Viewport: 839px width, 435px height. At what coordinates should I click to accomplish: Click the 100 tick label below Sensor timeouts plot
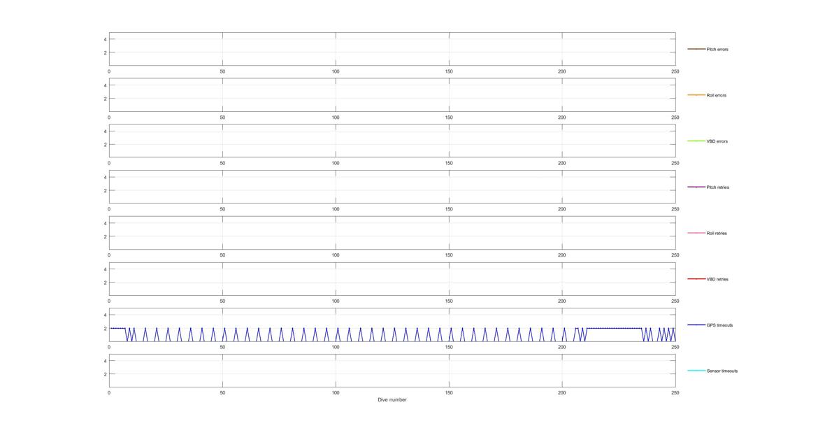(336, 393)
